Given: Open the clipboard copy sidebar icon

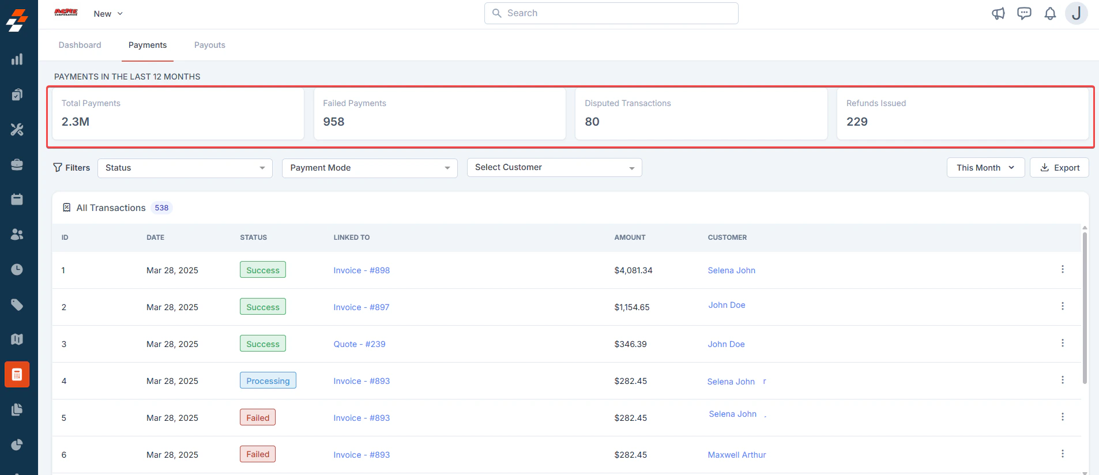Looking at the screenshot, I should coord(17,95).
